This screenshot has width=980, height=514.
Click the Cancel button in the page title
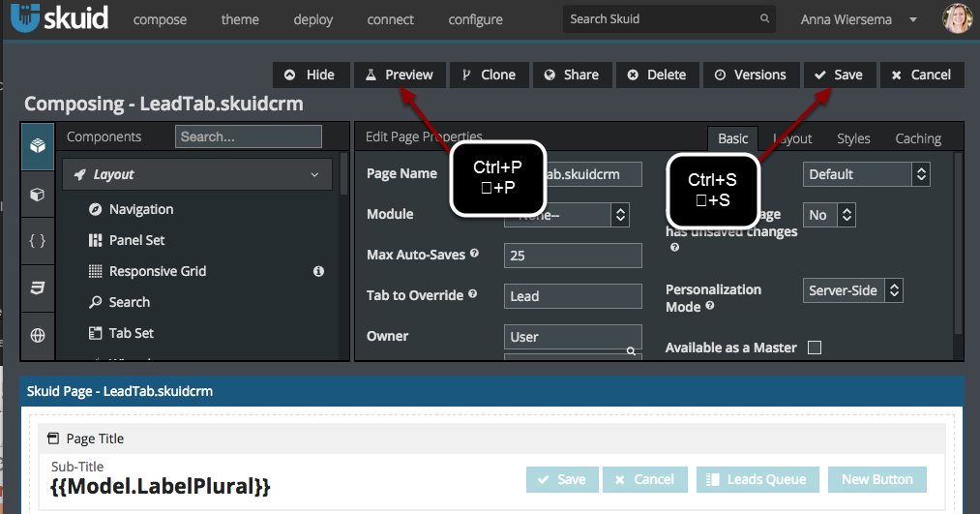645,479
